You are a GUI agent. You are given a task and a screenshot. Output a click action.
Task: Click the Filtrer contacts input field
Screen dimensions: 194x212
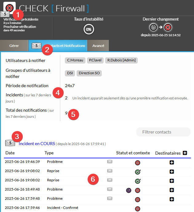tap(163, 132)
